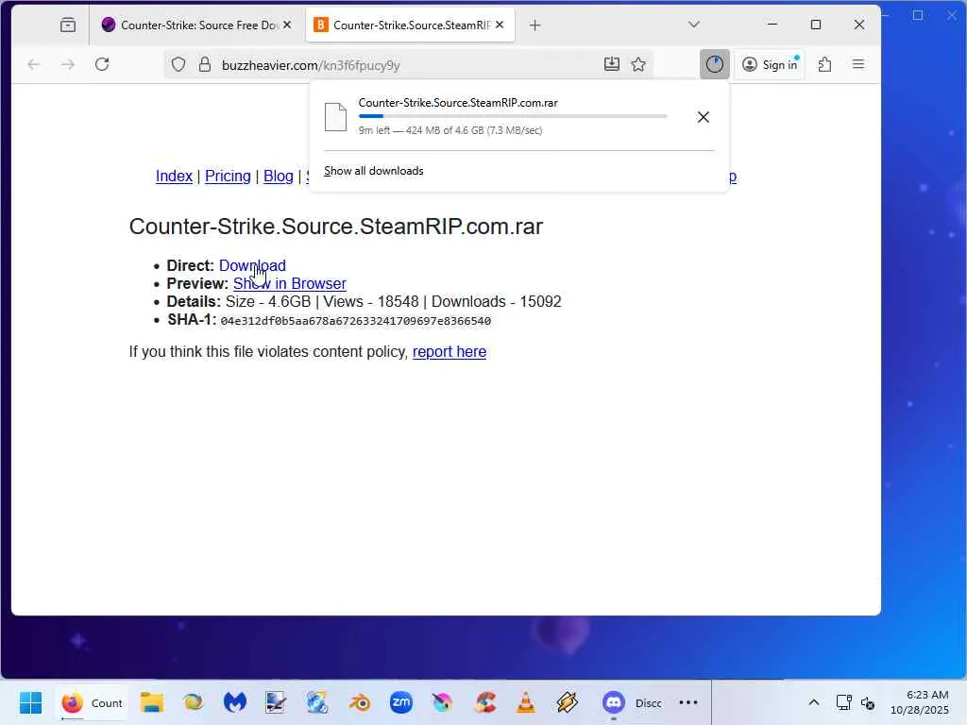Screen dimensions: 967x725
Task: Click the Firefox taskbar button
Action: [92, 702]
